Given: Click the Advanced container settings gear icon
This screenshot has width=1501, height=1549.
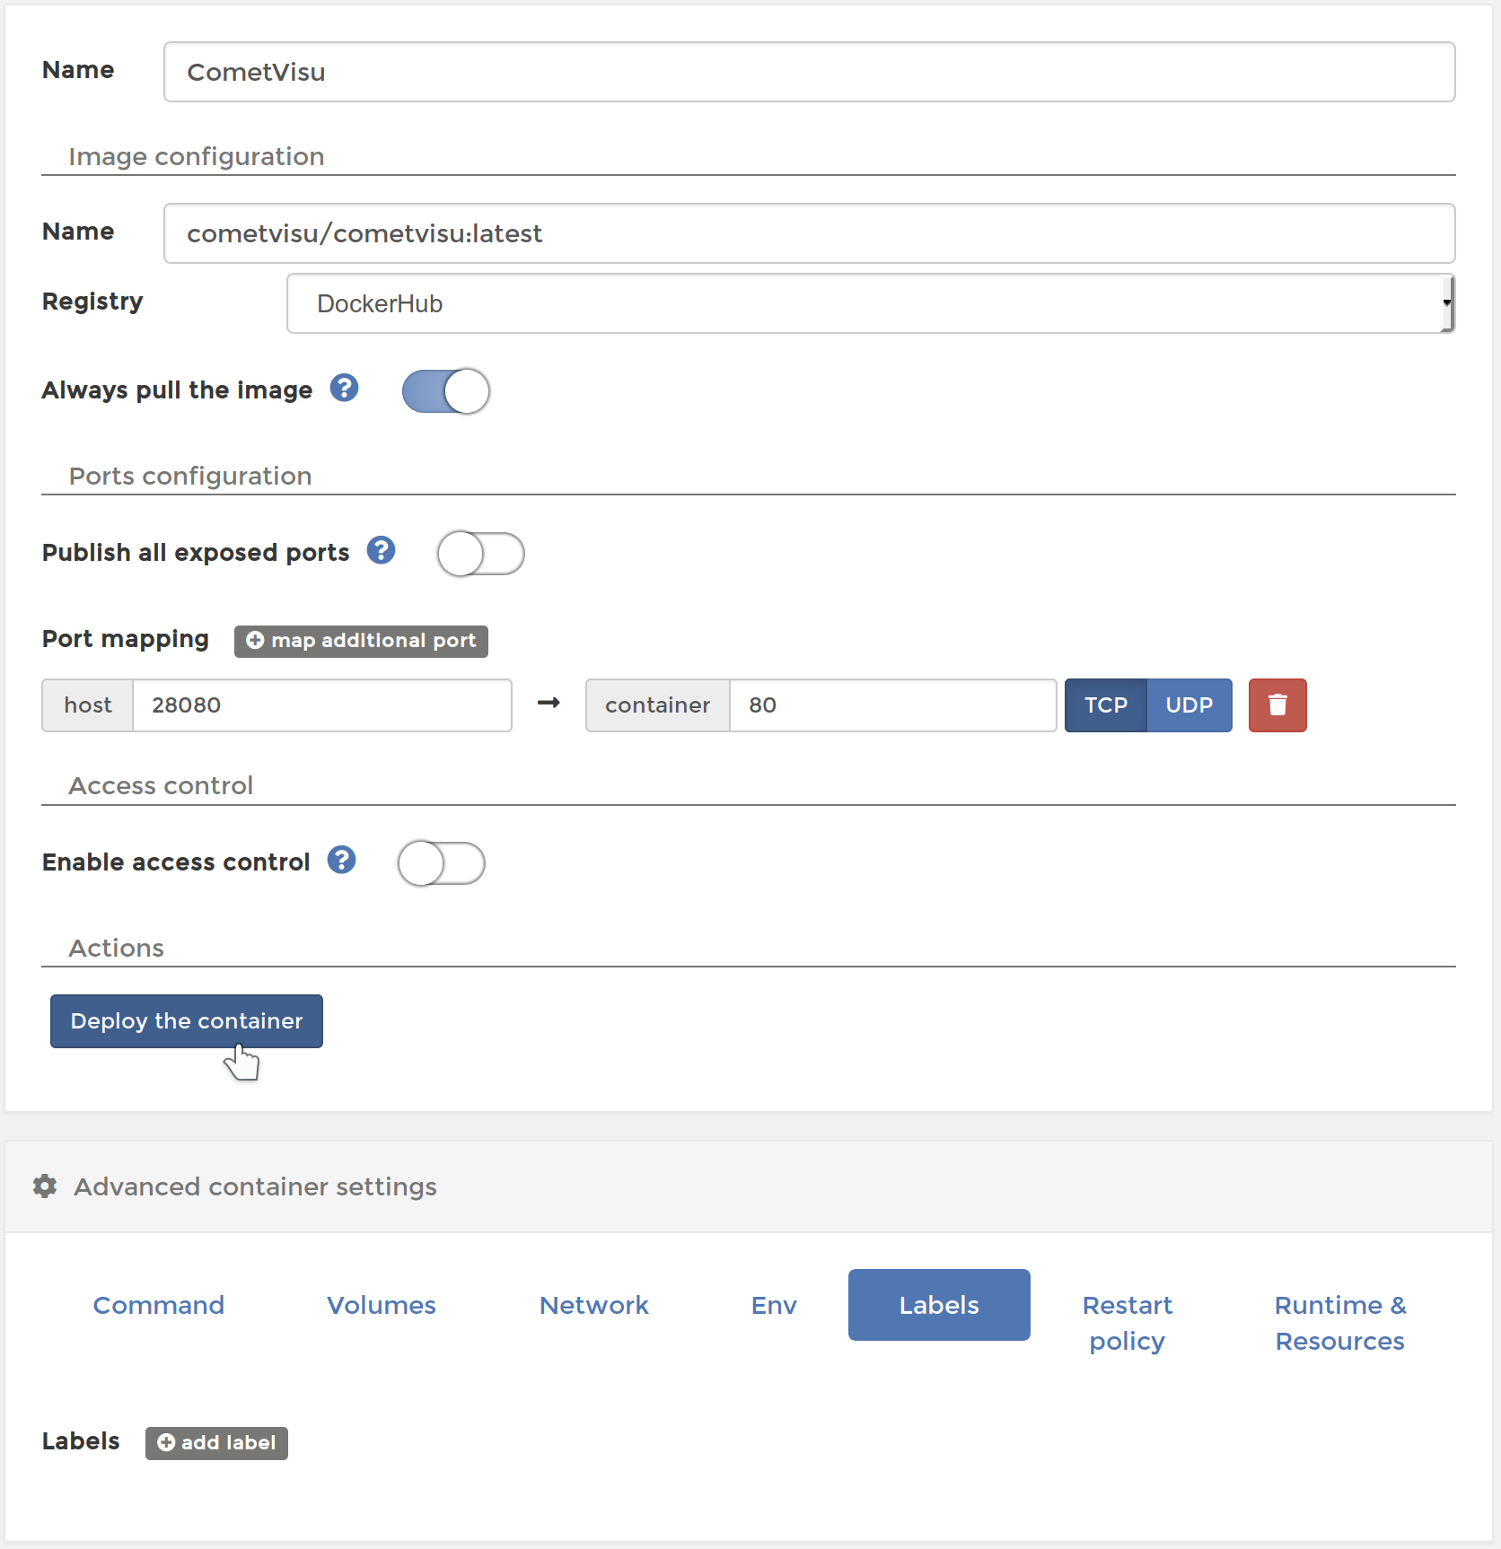Looking at the screenshot, I should click(x=45, y=1186).
